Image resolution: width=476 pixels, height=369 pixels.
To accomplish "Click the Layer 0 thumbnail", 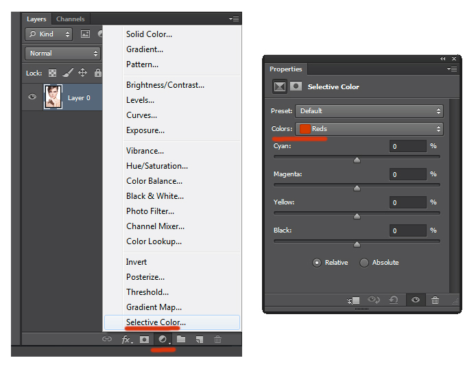I will point(53,97).
